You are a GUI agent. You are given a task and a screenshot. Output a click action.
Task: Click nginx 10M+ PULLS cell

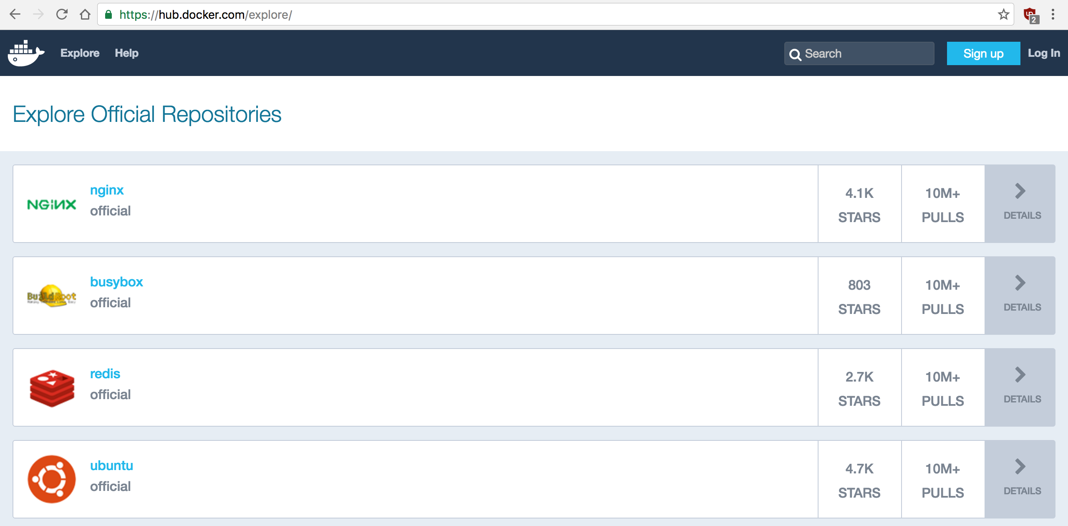[943, 204]
